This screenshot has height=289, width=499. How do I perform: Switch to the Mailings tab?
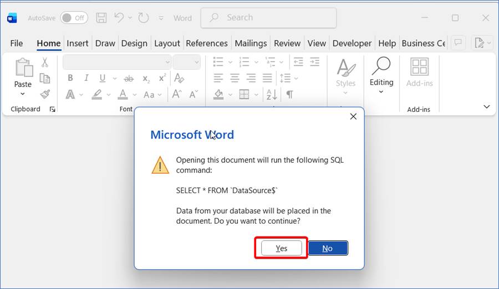coord(251,43)
